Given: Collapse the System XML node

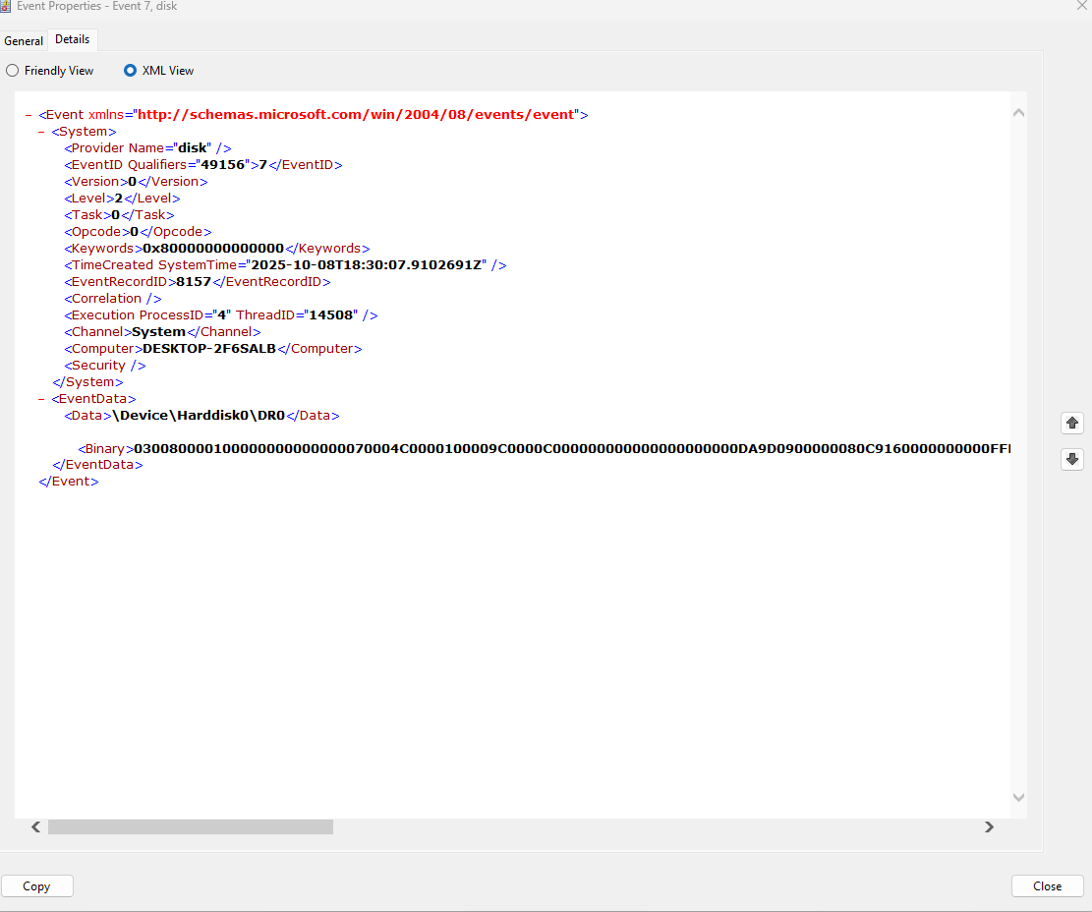Looking at the screenshot, I should tap(41, 132).
